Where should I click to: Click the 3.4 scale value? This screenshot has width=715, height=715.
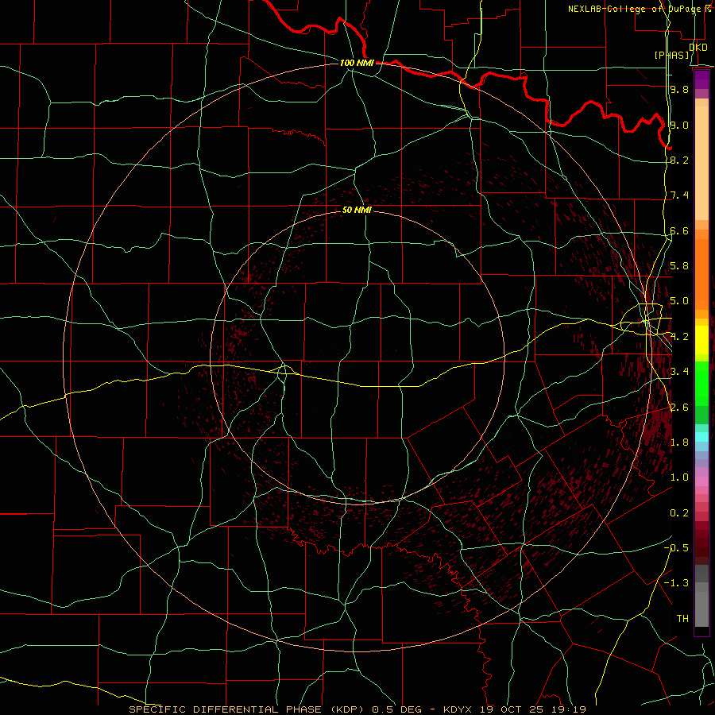679,372
